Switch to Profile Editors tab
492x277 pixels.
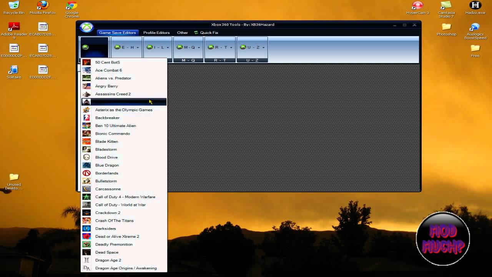coord(156,33)
